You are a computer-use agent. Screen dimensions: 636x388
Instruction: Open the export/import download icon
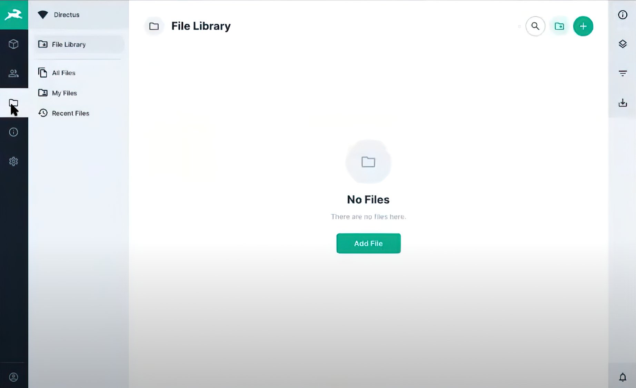623,103
